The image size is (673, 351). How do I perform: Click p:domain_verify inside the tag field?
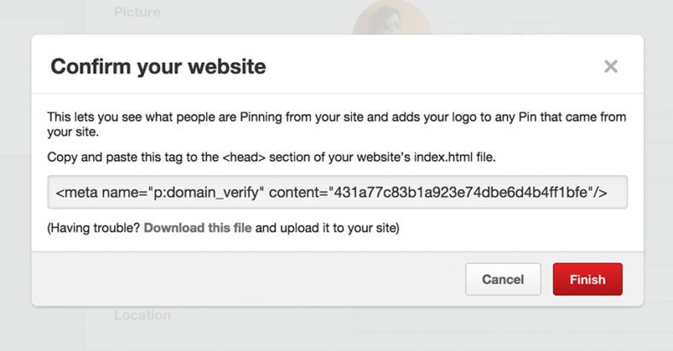210,193
